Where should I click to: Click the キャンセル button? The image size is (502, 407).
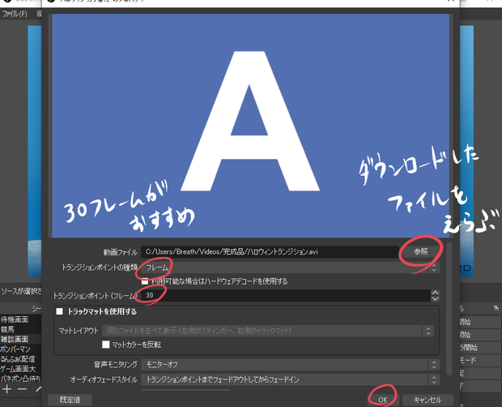pyautogui.click(x=428, y=400)
